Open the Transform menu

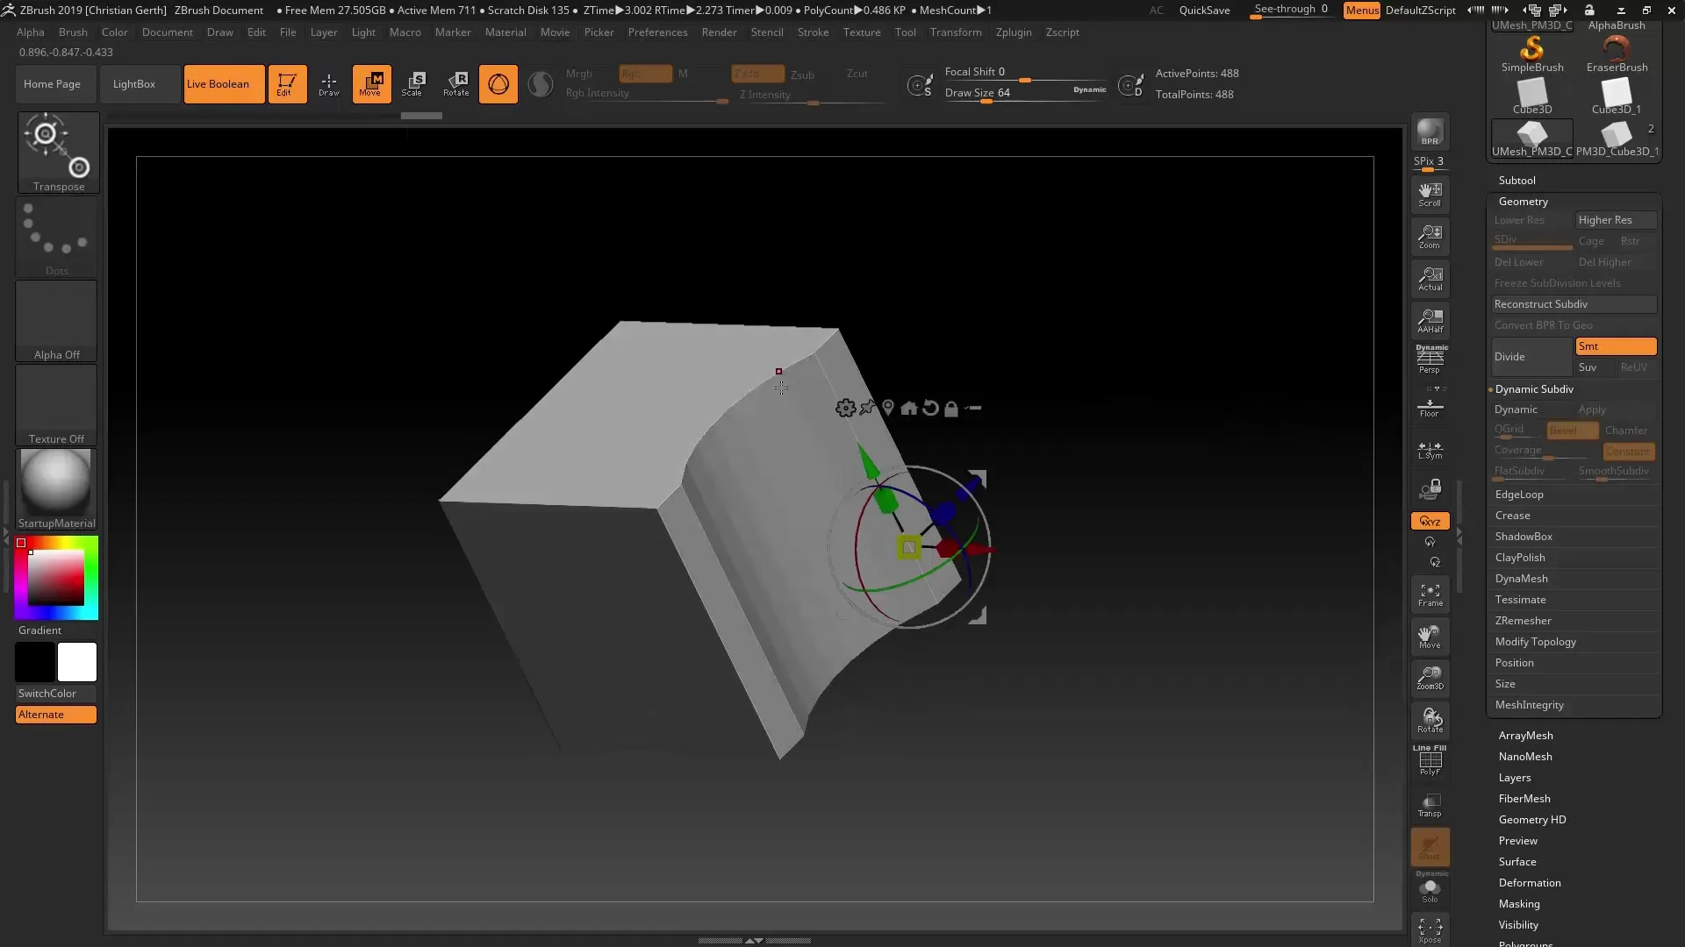tap(956, 32)
